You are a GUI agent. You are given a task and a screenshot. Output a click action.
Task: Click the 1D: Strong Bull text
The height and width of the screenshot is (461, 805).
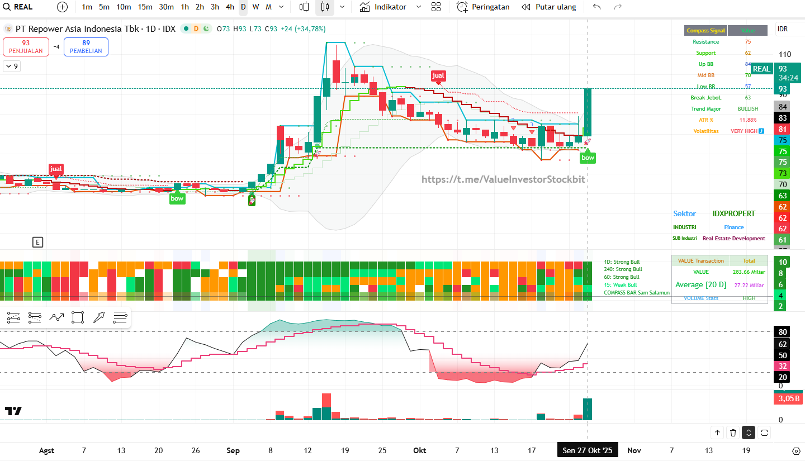[622, 262]
